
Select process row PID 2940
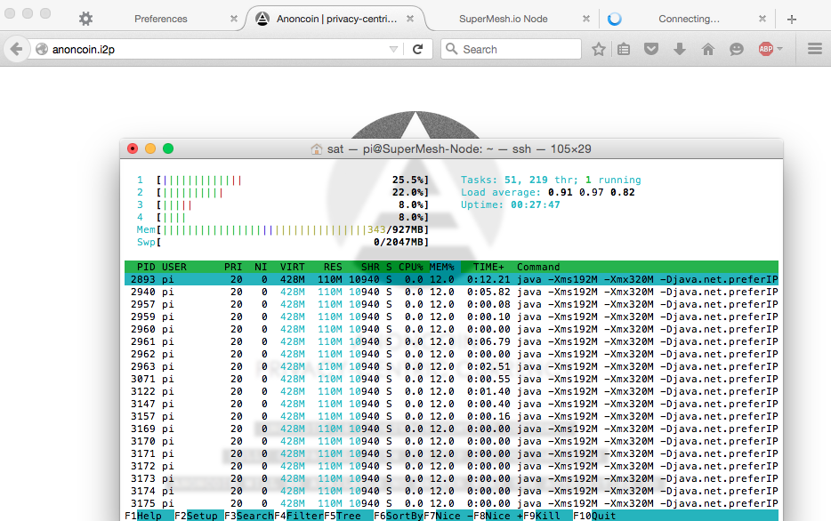(452, 292)
